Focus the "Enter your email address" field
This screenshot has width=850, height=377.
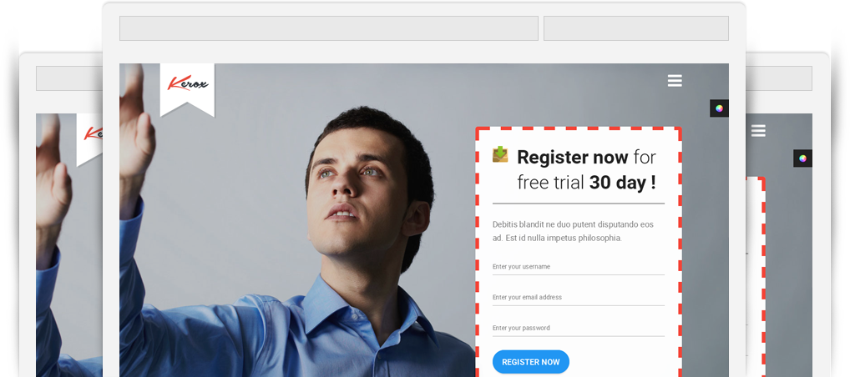(579, 298)
